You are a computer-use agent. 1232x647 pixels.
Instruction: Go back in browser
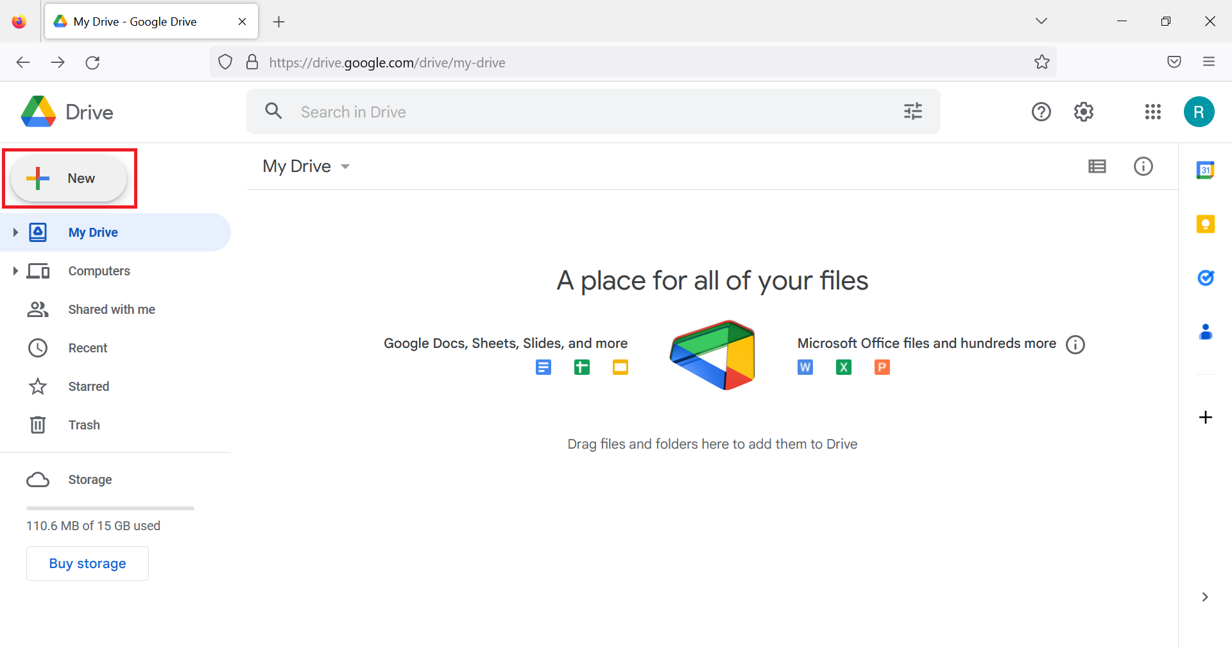pyautogui.click(x=23, y=62)
